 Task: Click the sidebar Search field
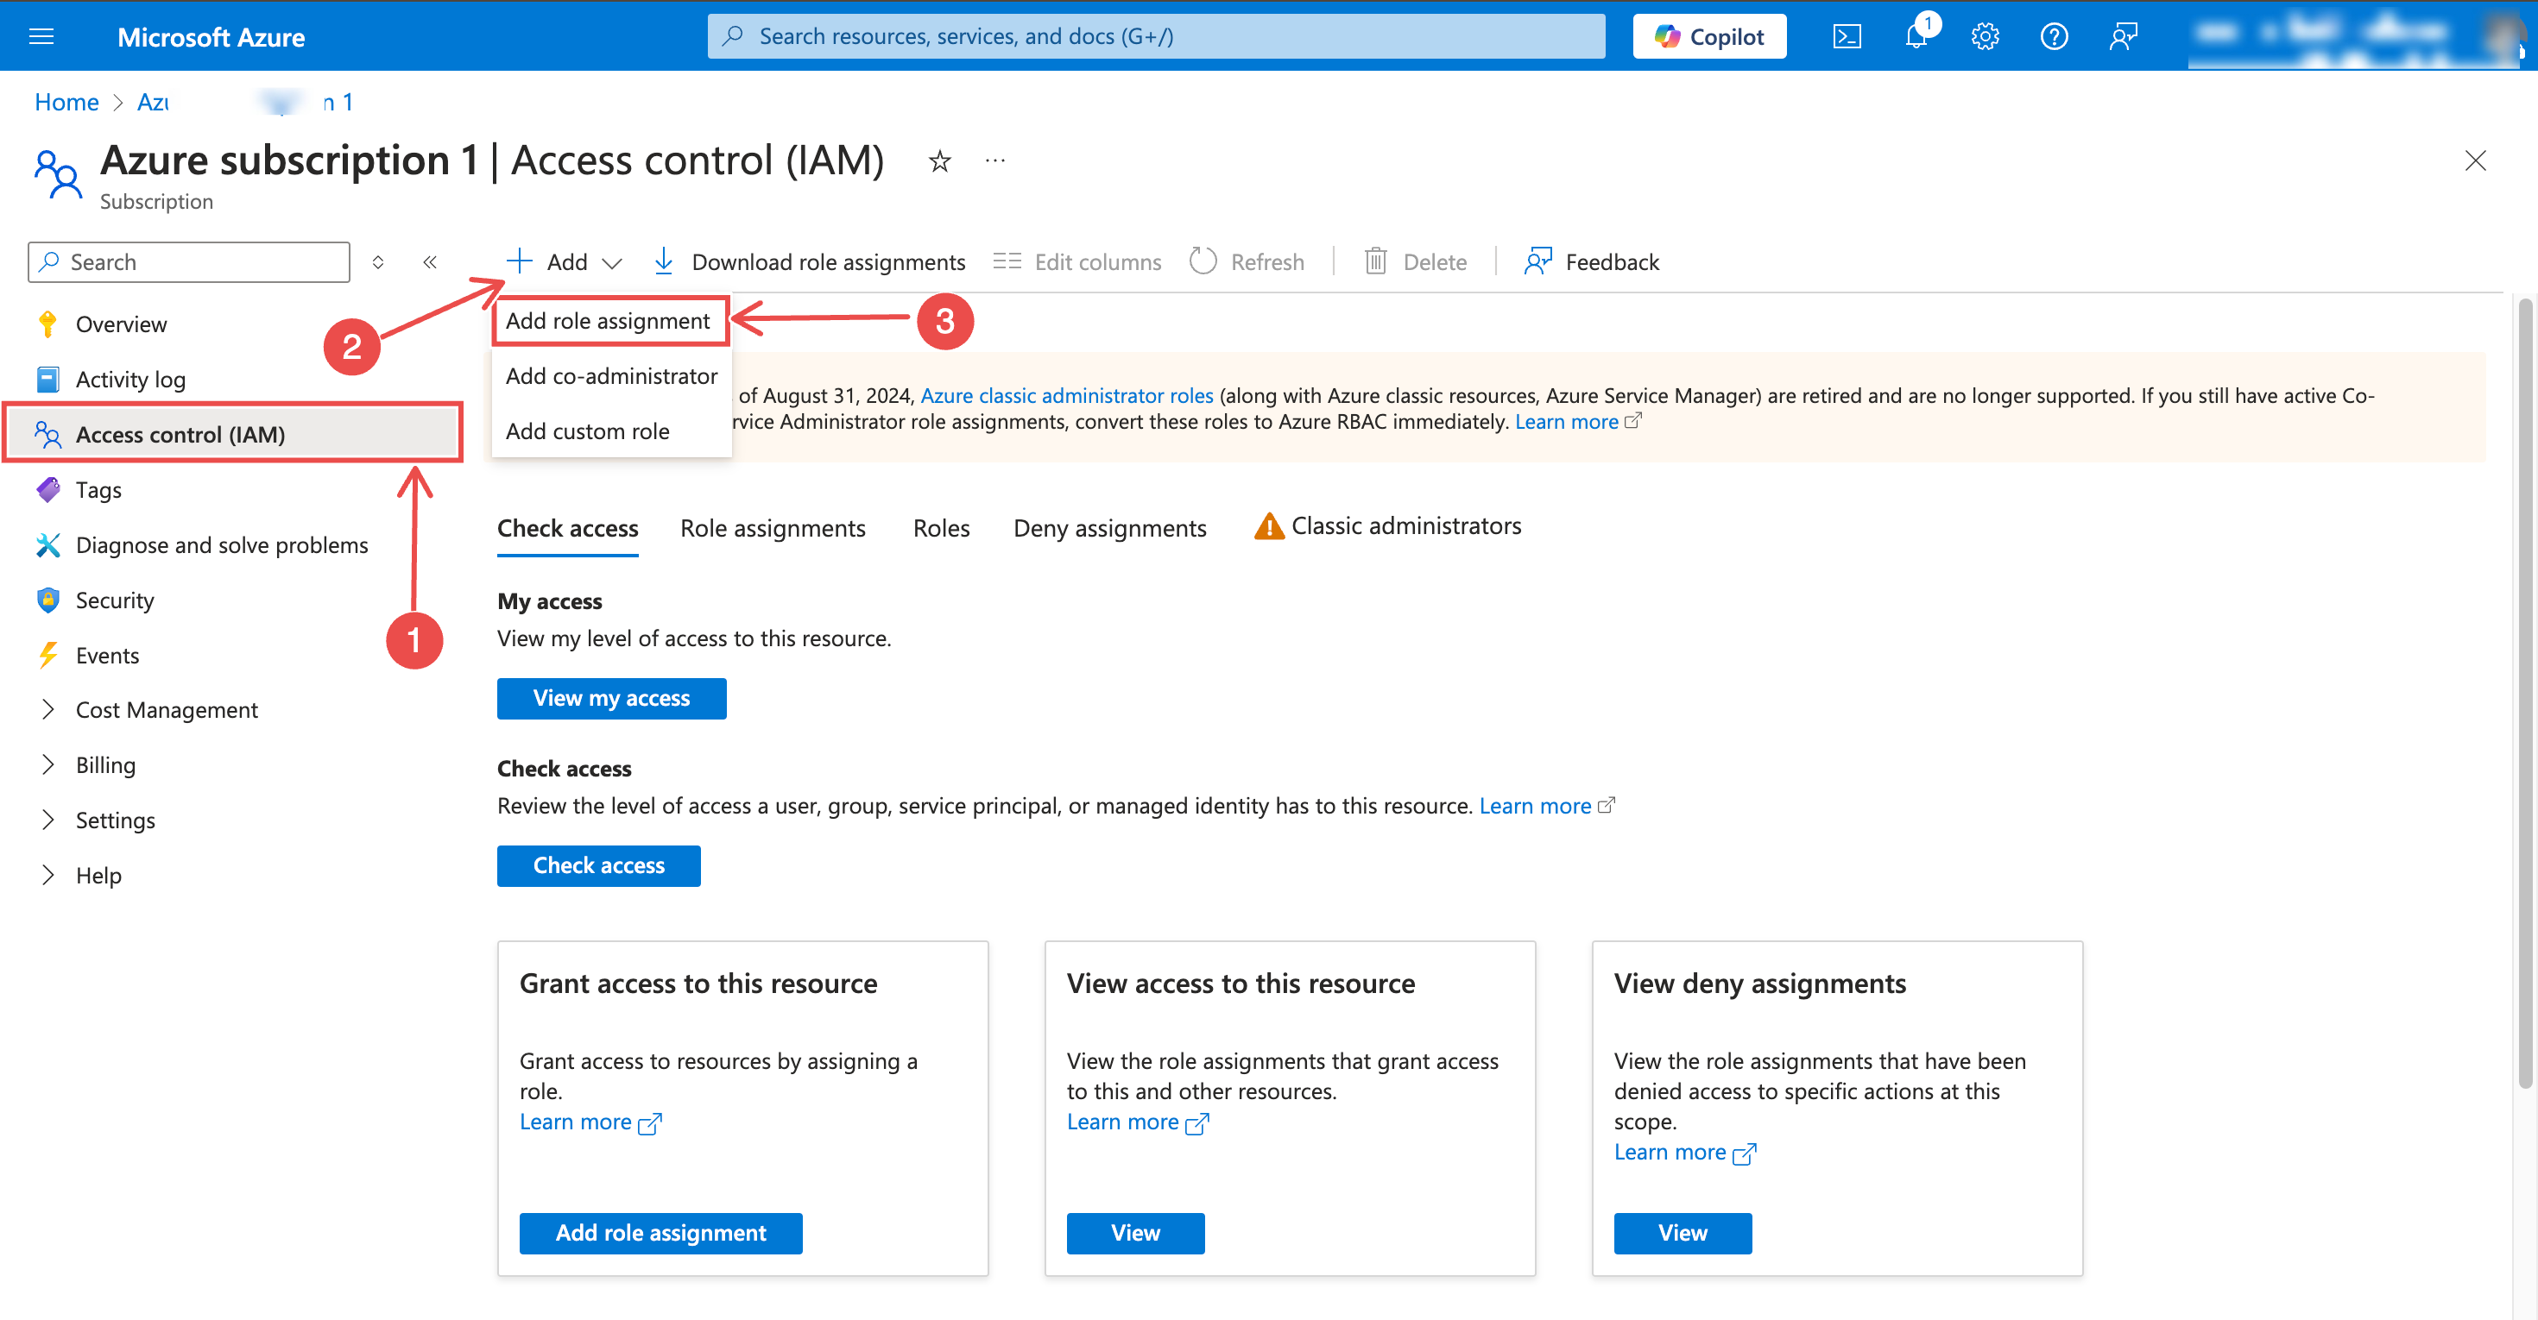pos(189,261)
